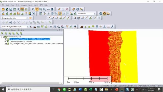The image size is (163, 92).
Task: Click the Lidar filter funnel icon
Action: pyautogui.click(x=67, y=27)
